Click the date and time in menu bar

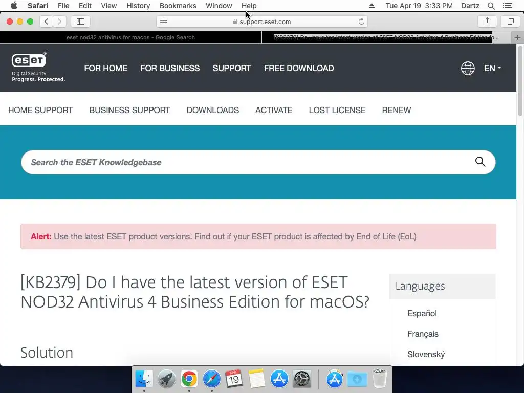tap(419, 6)
